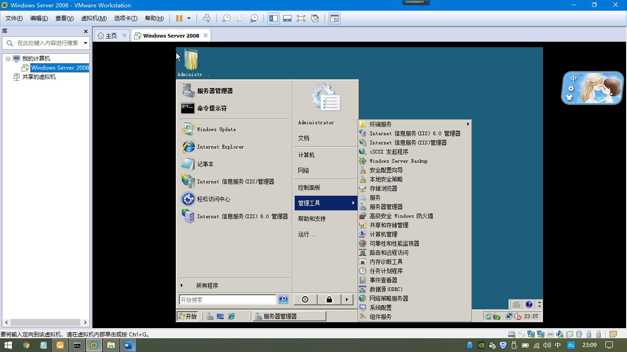Open the 查看(V) menu
Screen dimensions: 627x352
(64, 18)
